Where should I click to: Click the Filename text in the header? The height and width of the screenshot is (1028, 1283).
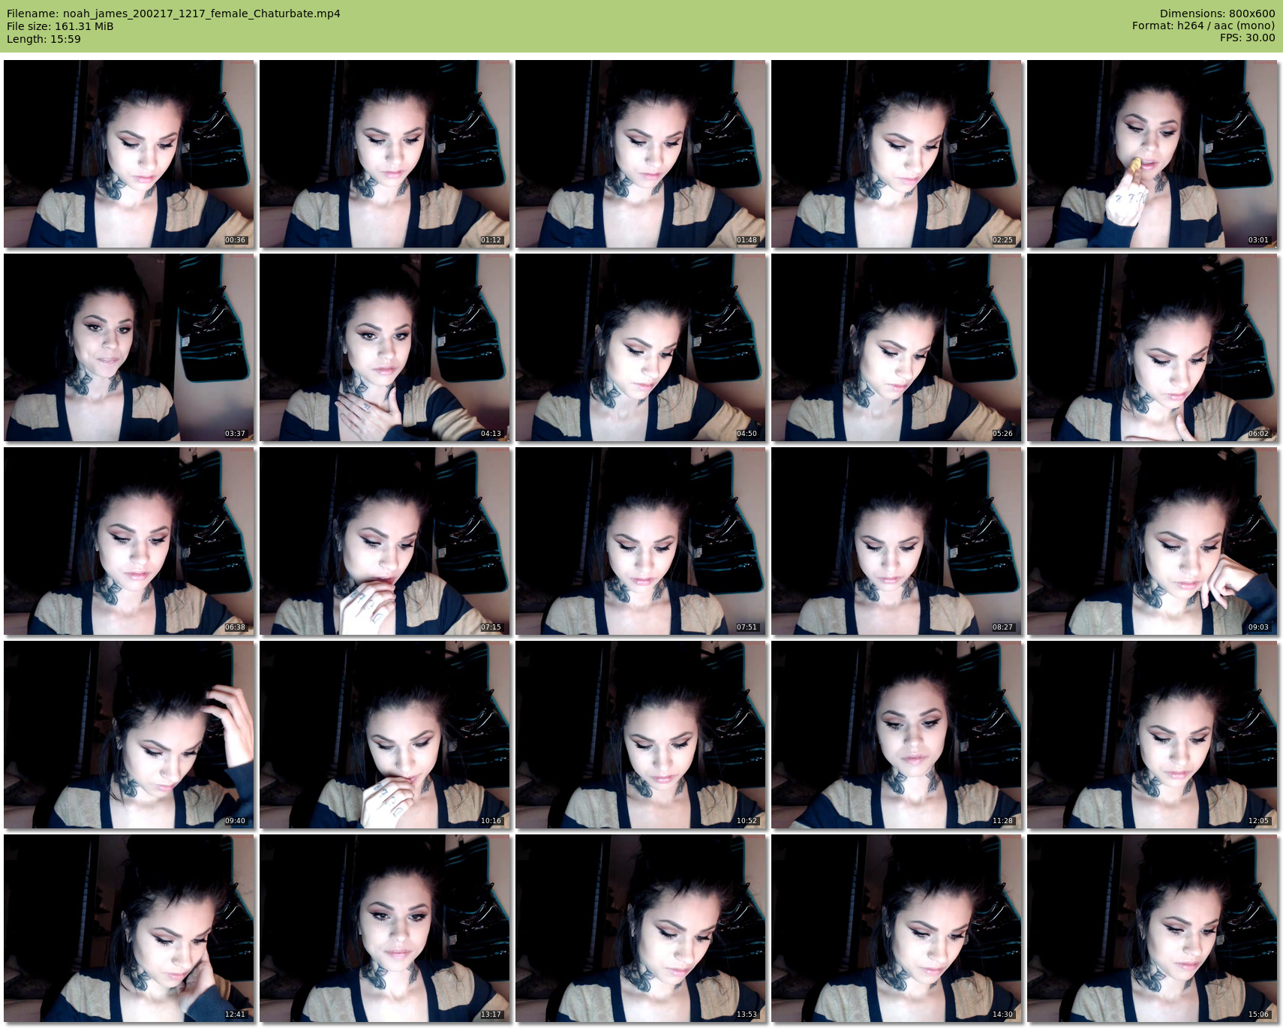(173, 14)
